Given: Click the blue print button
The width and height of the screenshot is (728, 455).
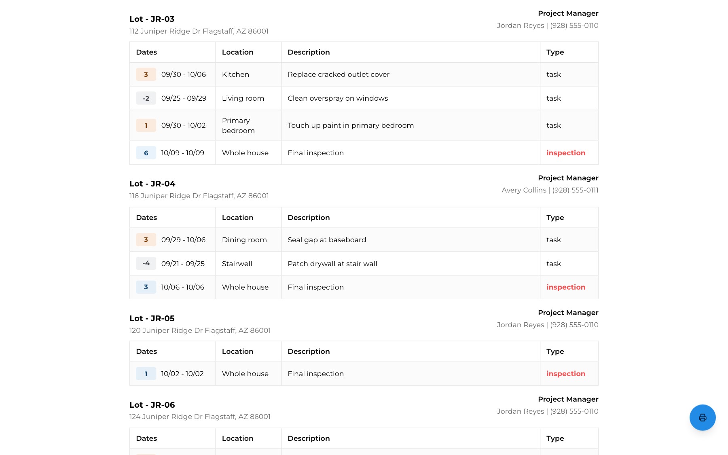Looking at the screenshot, I should click(703, 417).
